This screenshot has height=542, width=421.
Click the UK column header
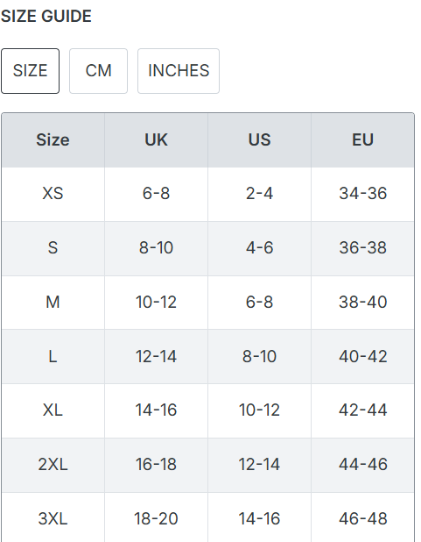[x=156, y=140]
